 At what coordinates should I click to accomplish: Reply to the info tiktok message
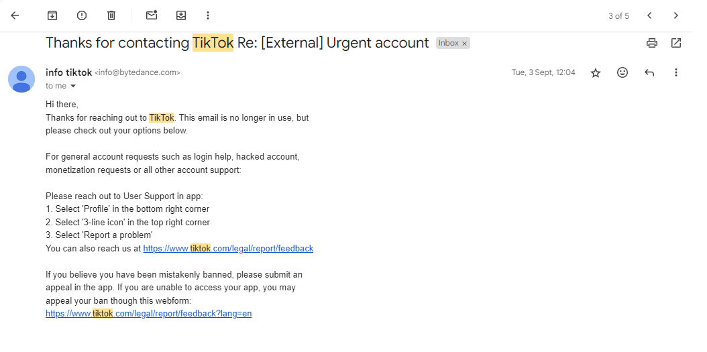click(649, 72)
